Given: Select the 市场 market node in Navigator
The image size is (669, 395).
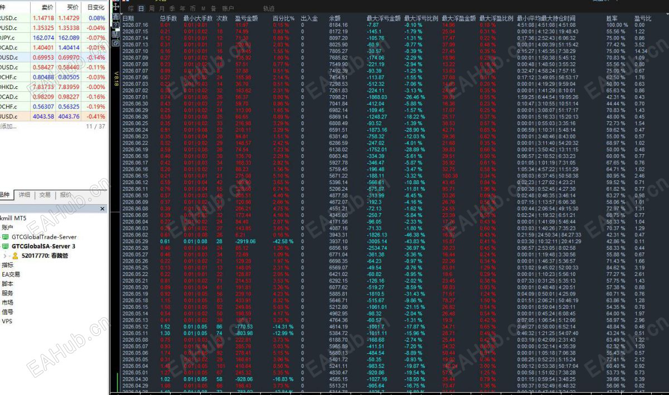Looking at the screenshot, I should click(8, 302).
